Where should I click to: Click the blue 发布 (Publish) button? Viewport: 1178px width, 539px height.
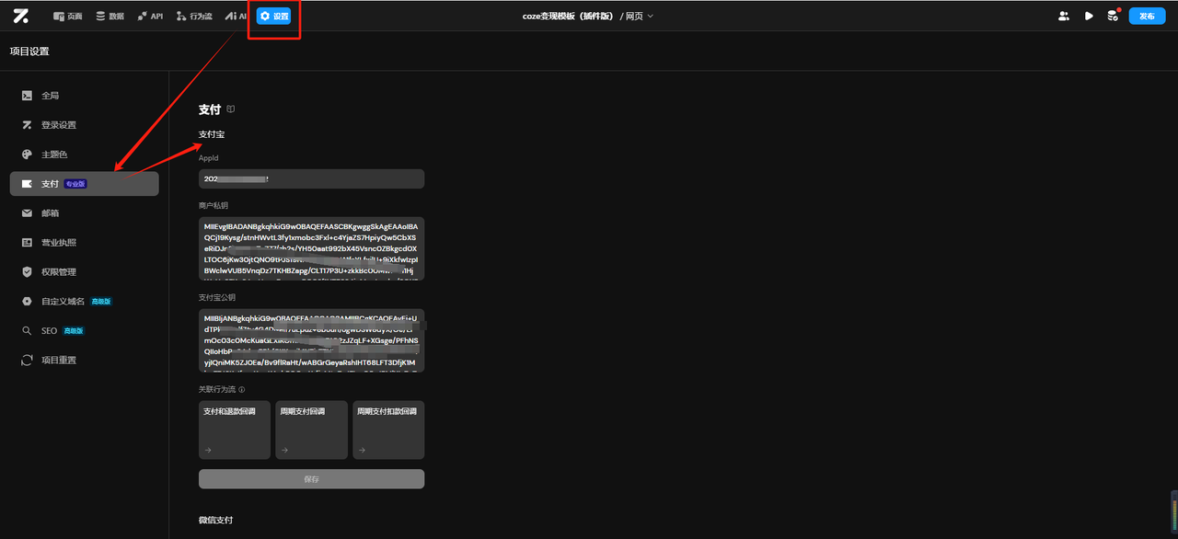[x=1147, y=16]
